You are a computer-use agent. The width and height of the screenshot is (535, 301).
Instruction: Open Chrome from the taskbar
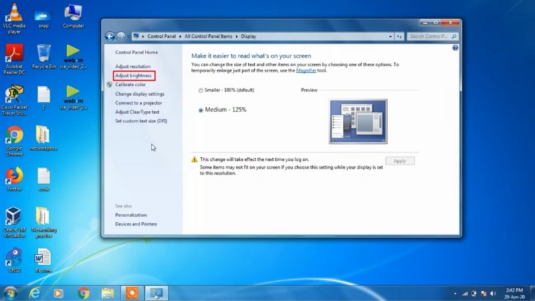tap(83, 293)
